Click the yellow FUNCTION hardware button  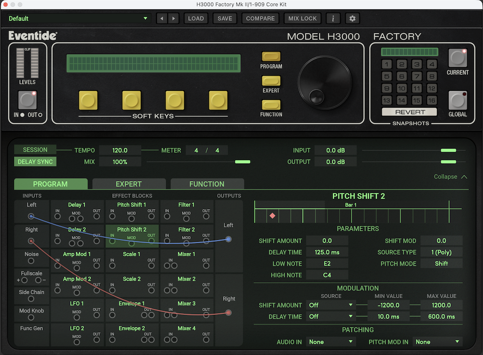pos(271,105)
